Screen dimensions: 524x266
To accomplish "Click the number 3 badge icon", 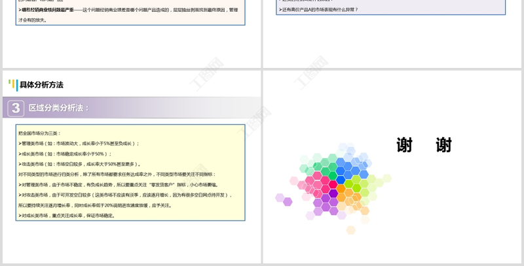I will (16, 108).
